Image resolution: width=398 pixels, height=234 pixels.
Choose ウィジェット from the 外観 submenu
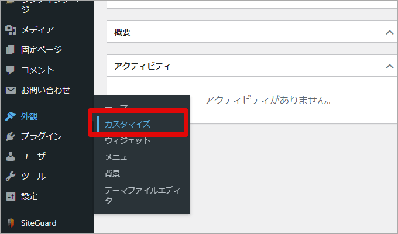tap(128, 140)
